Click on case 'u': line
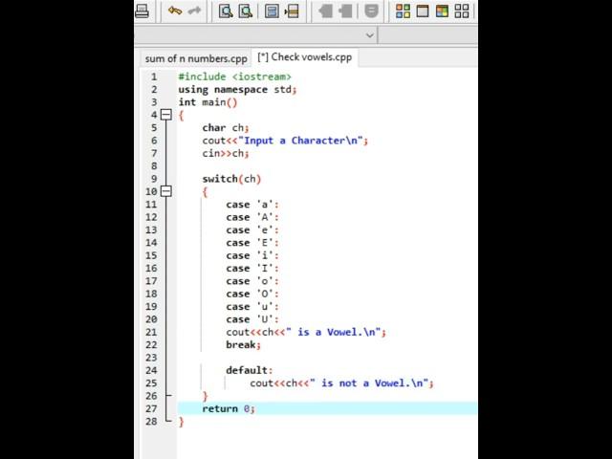612x459 pixels. (x=252, y=306)
